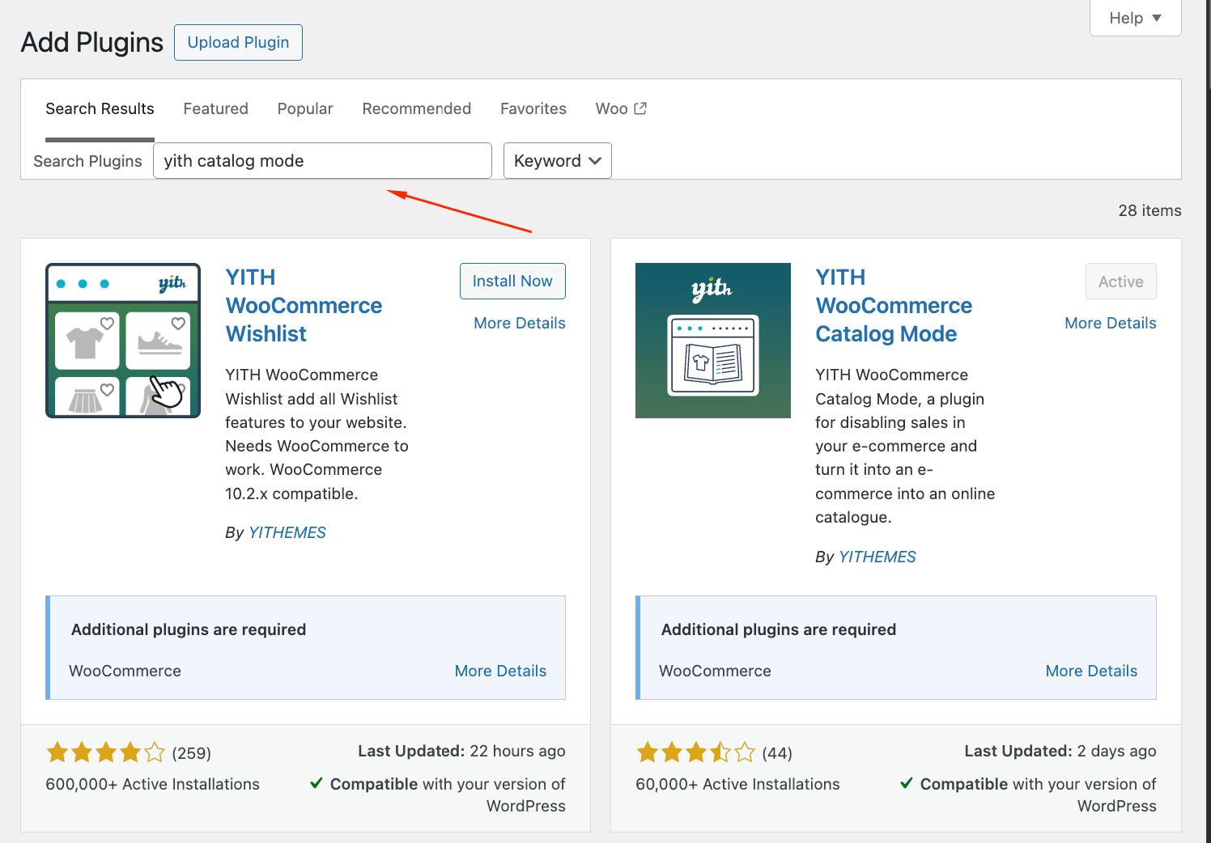Switch to the Popular tab

point(305,108)
